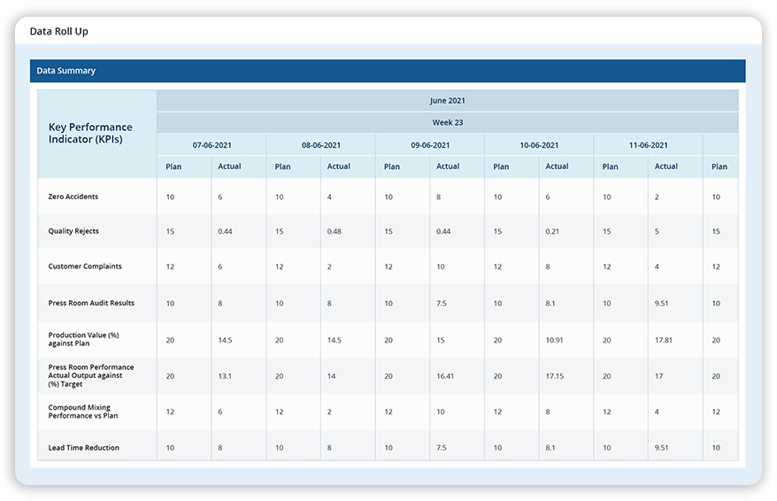Click Lead Time Reduction actual 9.51 cell
The width and height of the screenshot is (777, 501).
coord(661,448)
